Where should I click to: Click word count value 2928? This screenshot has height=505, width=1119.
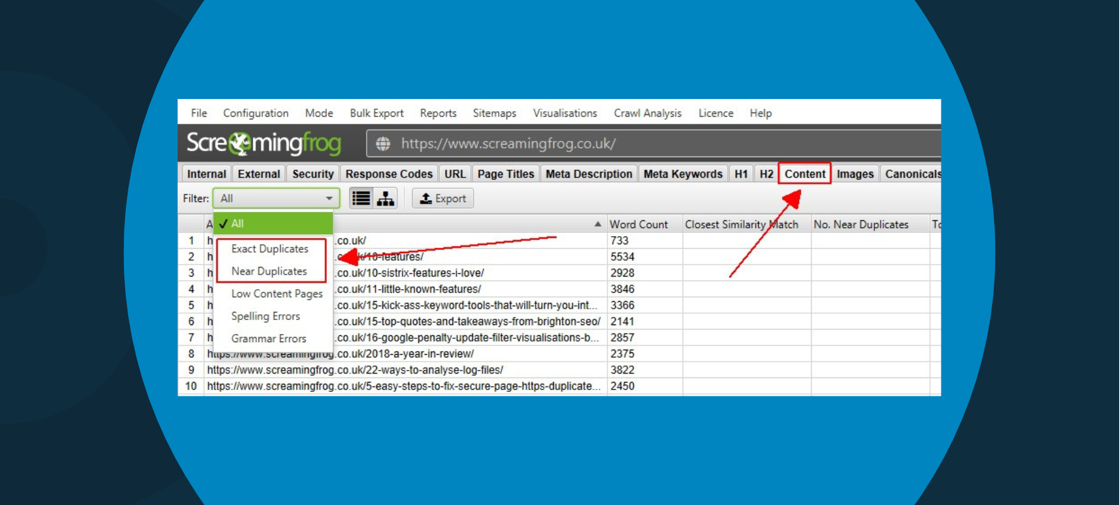tap(622, 273)
